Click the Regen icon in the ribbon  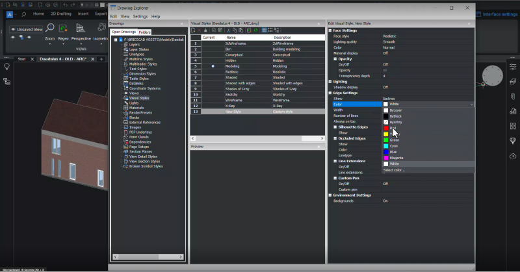tap(63, 29)
